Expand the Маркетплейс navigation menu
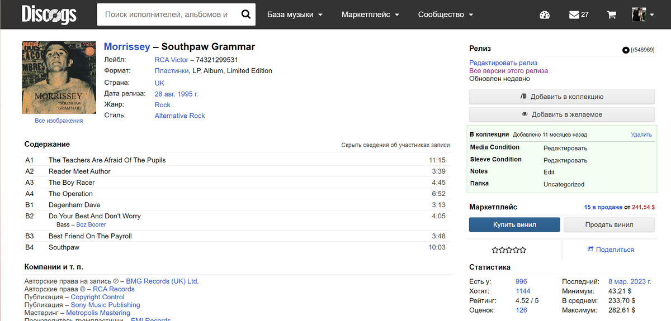 (370, 15)
